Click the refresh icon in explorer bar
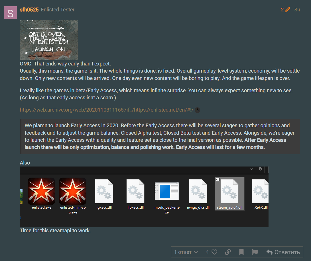311x261 pixels. click(260, 169)
